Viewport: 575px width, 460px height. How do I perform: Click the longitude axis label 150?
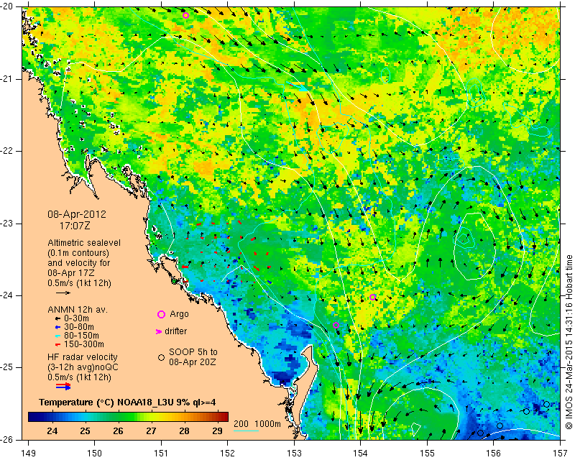click(95, 453)
